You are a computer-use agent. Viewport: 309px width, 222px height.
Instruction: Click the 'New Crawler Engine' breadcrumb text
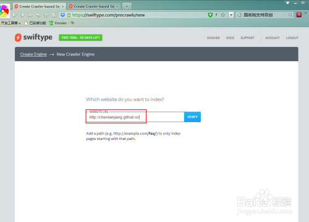point(75,54)
